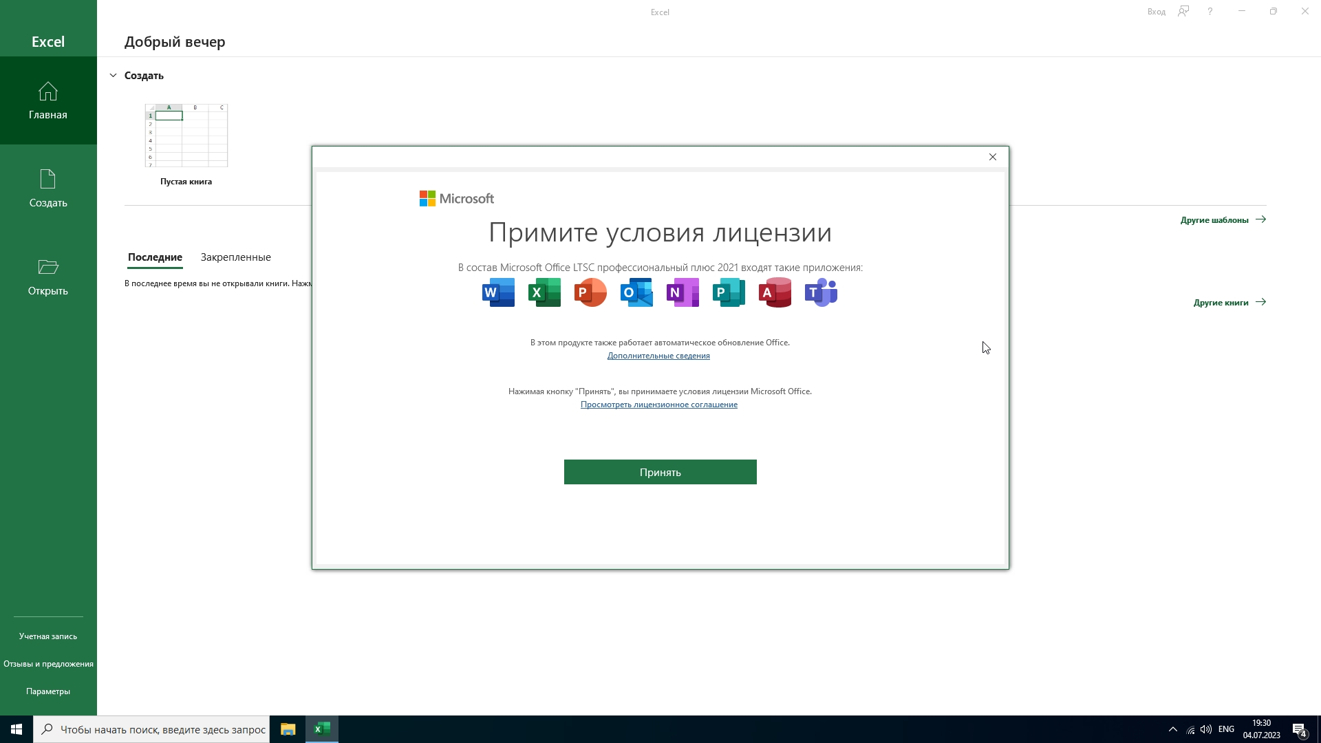Click the PowerPoint icon in license dialog
This screenshot has width=1321, height=743.
tap(590, 293)
